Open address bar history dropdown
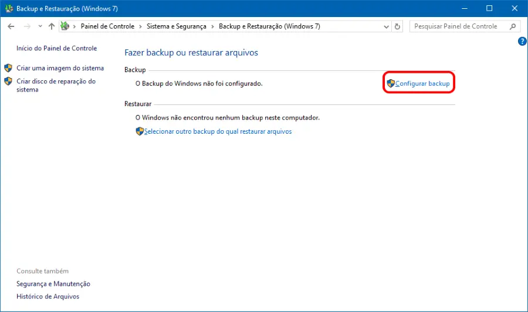 386,26
